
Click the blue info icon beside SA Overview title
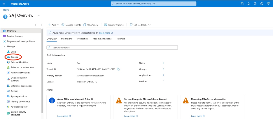pos(6,17)
